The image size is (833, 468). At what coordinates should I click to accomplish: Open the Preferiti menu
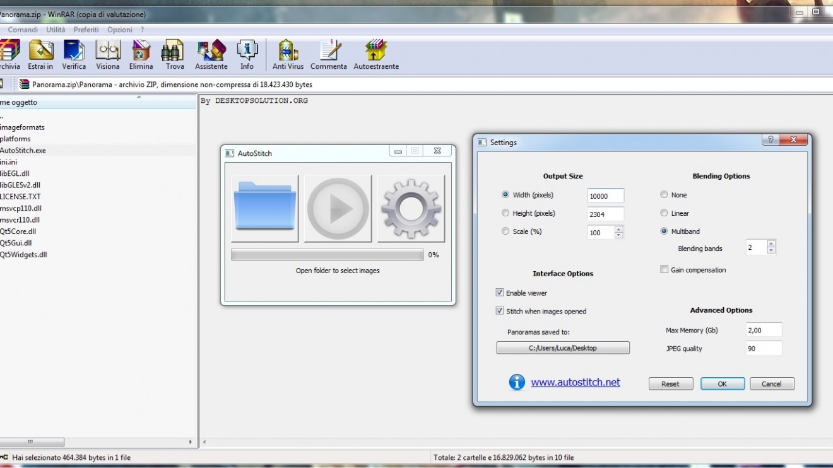click(x=86, y=30)
